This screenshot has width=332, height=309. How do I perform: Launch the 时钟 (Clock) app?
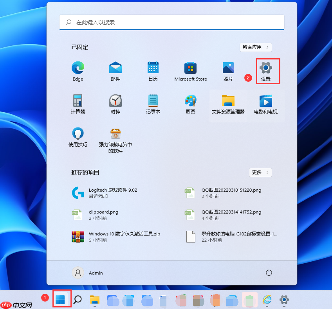coord(115,103)
